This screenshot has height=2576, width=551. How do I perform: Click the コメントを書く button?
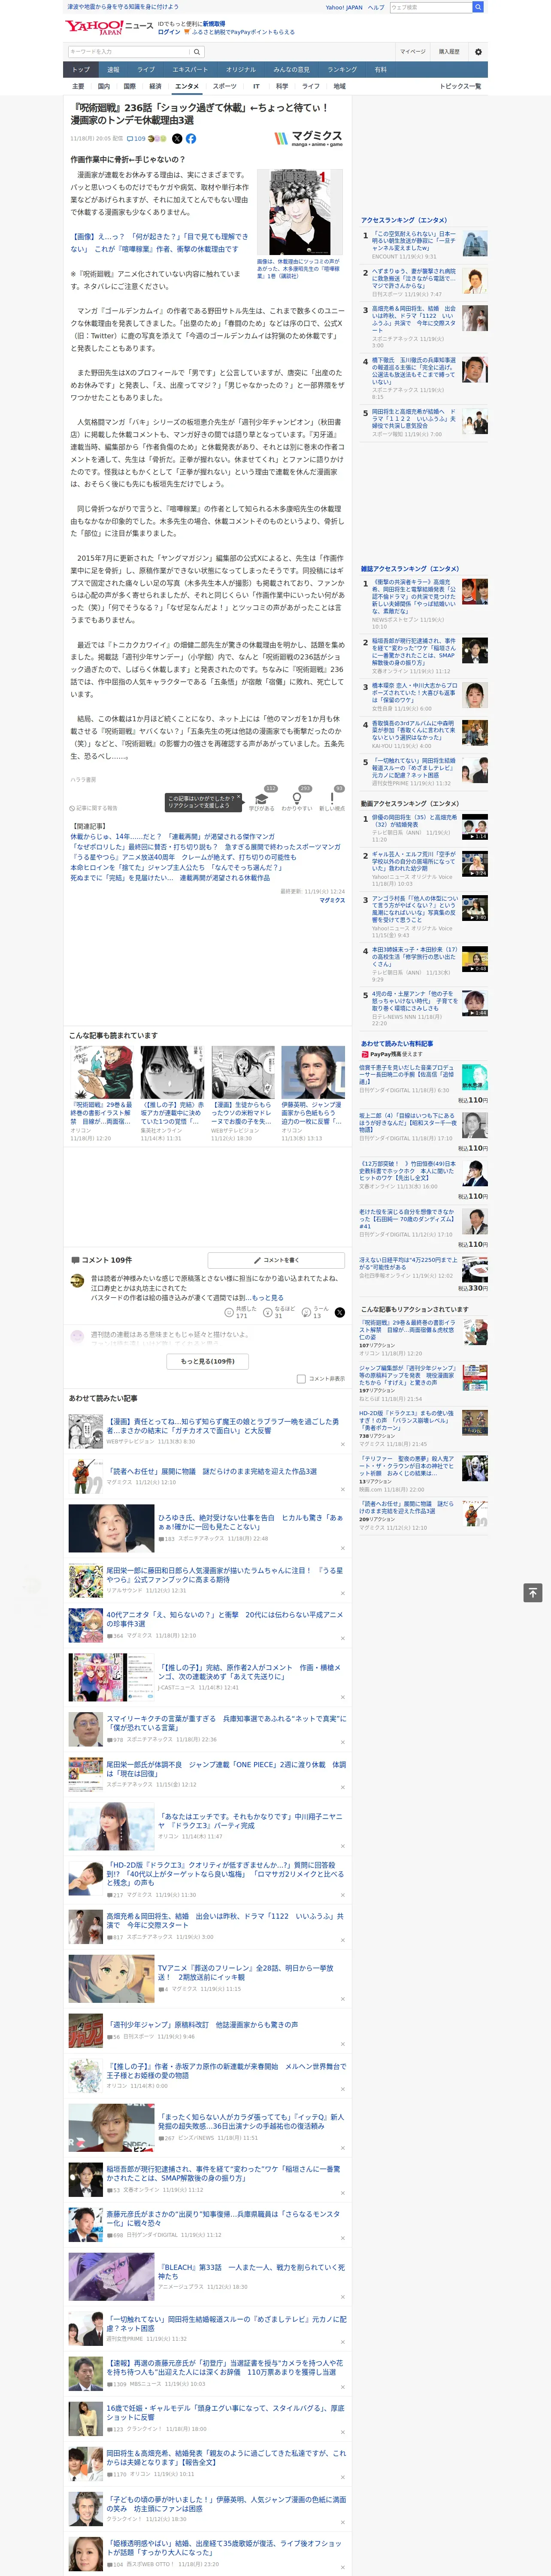point(276,1260)
